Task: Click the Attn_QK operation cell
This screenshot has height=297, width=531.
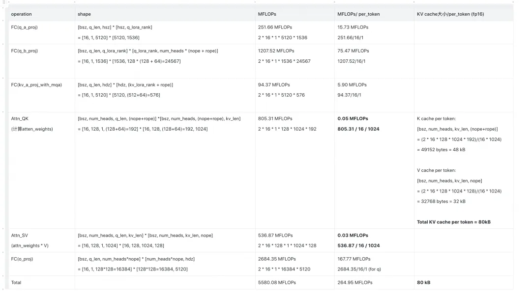Action: [x=42, y=170]
